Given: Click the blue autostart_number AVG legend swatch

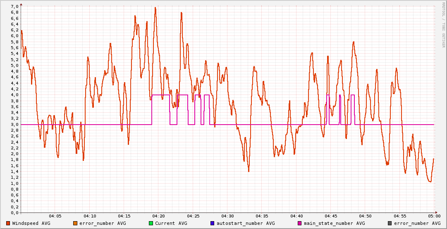Looking at the screenshot, I should (x=212, y=223).
